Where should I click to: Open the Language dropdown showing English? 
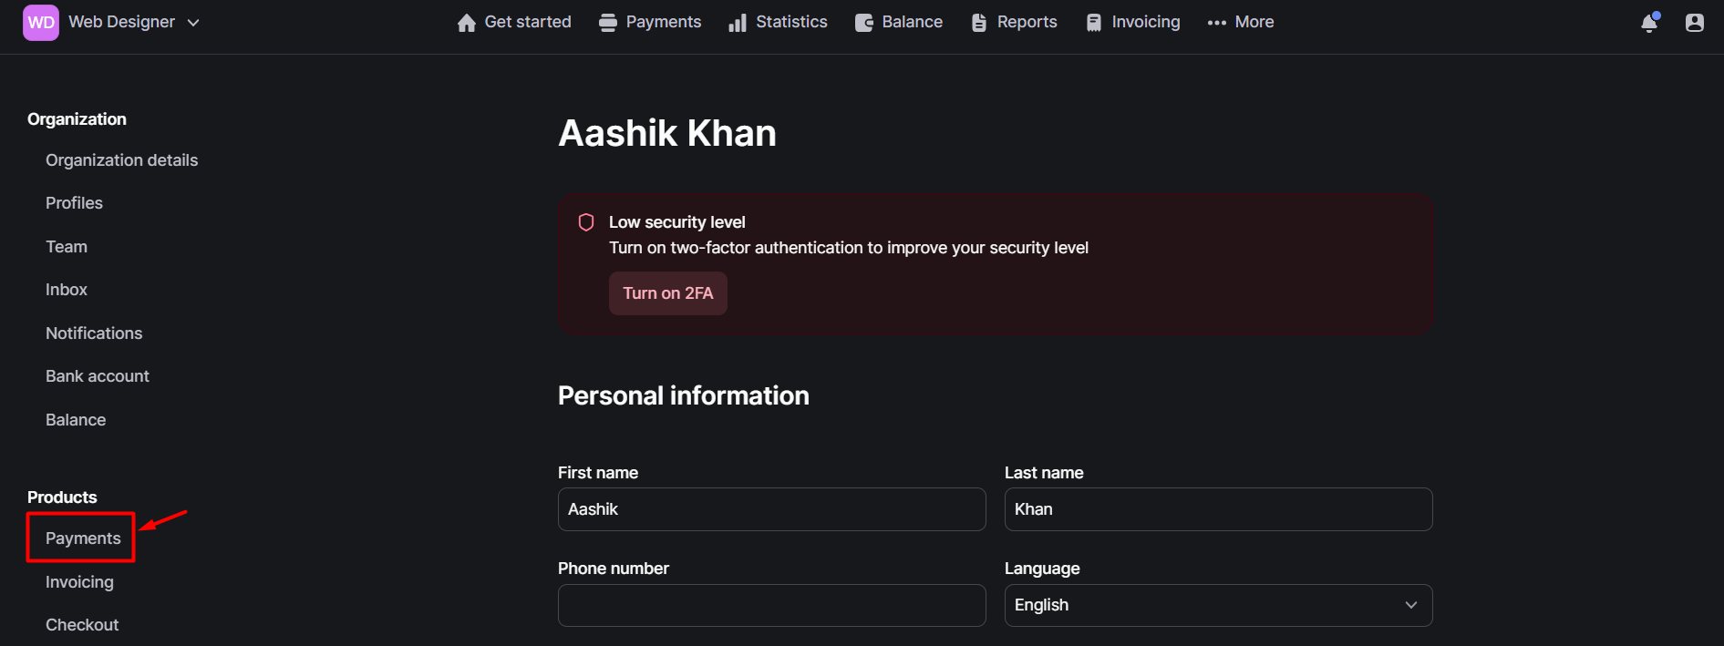[x=1217, y=604]
